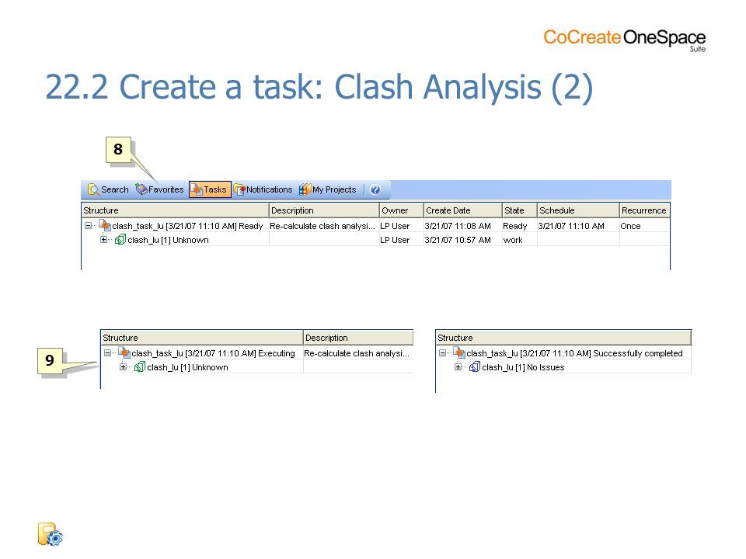Click the folder-with-gear icon at bottom left
Viewport: 746px width, 559px height.
click(x=50, y=534)
